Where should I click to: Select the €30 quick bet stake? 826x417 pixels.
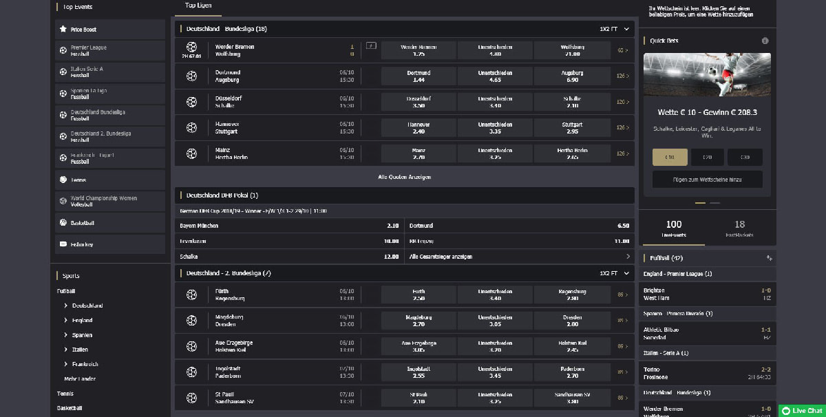[x=745, y=157]
